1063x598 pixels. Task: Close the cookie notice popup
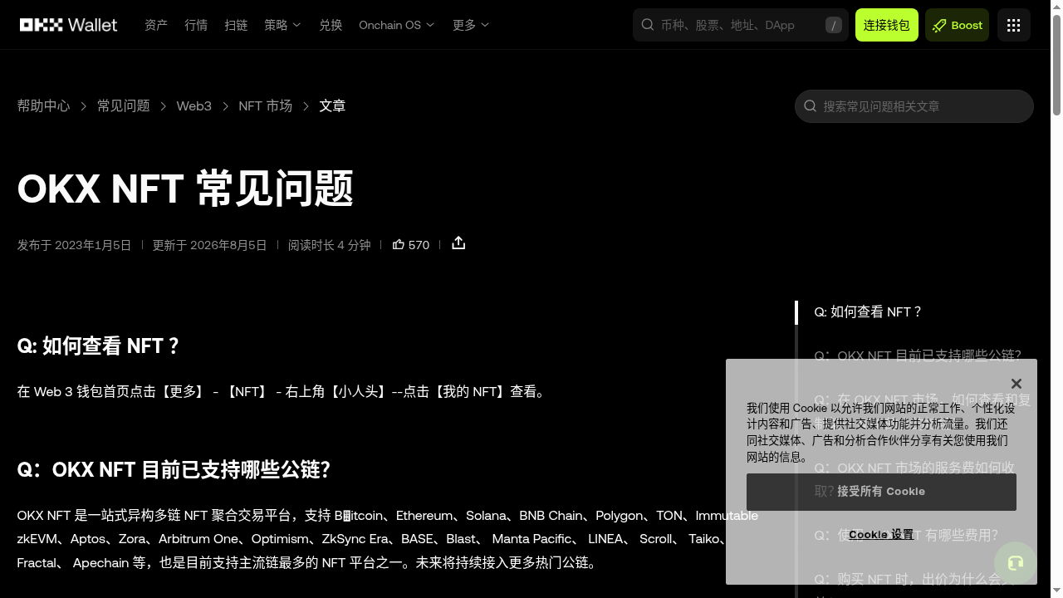coord(1016,384)
